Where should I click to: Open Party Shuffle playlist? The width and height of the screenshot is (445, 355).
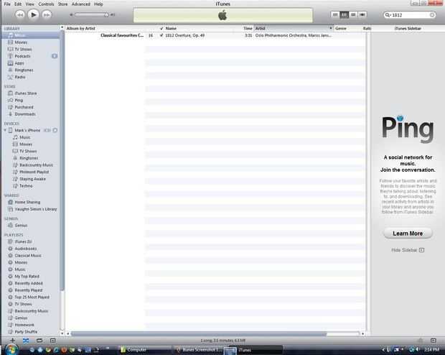[x=26, y=332]
